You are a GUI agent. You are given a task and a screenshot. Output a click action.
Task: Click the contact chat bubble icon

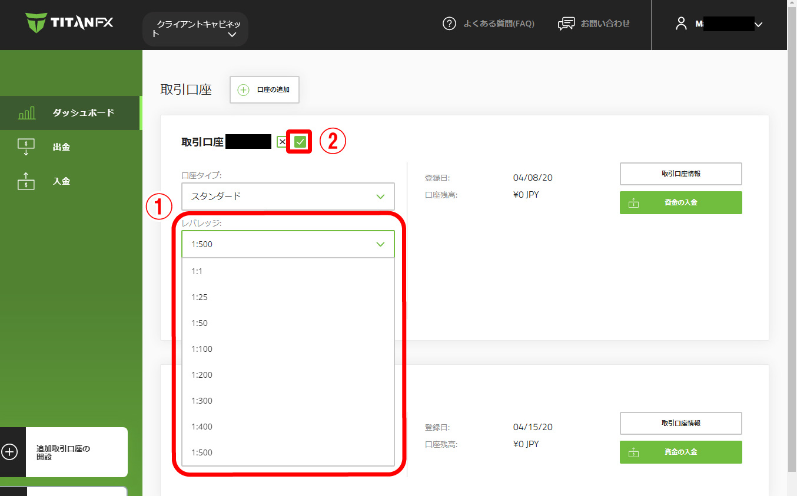566,24
